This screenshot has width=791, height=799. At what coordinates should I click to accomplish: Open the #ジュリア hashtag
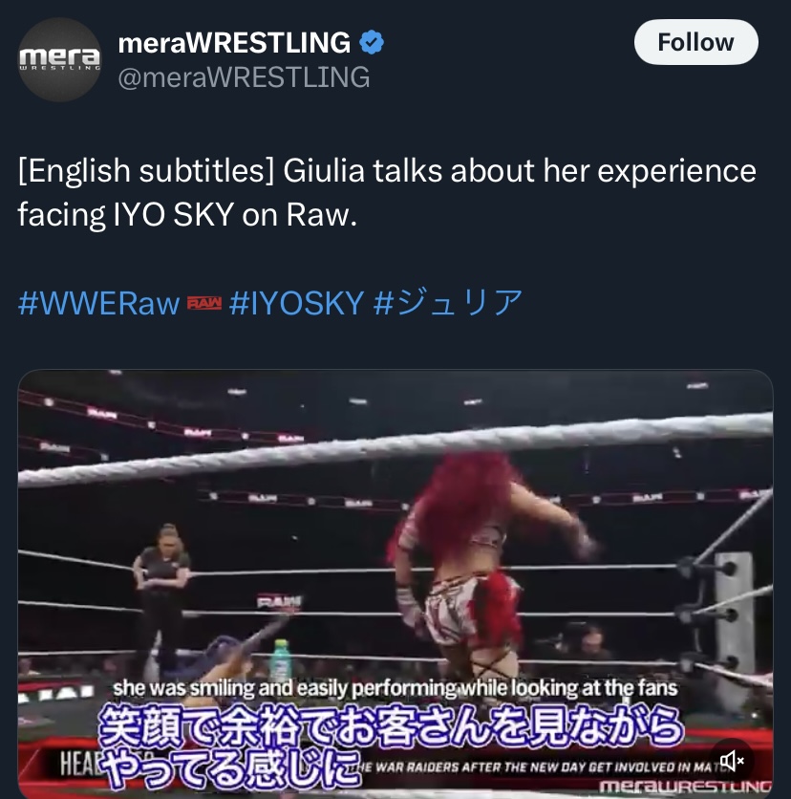[x=448, y=303]
